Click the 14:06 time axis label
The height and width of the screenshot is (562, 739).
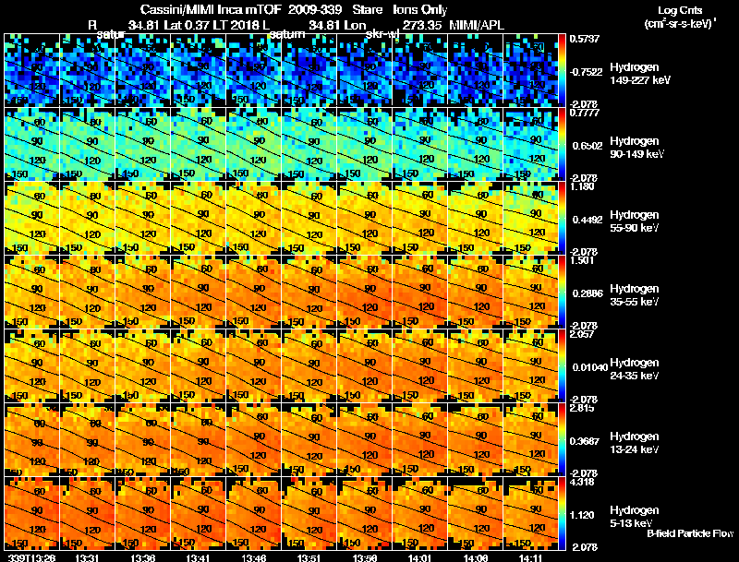pyautogui.click(x=475, y=558)
